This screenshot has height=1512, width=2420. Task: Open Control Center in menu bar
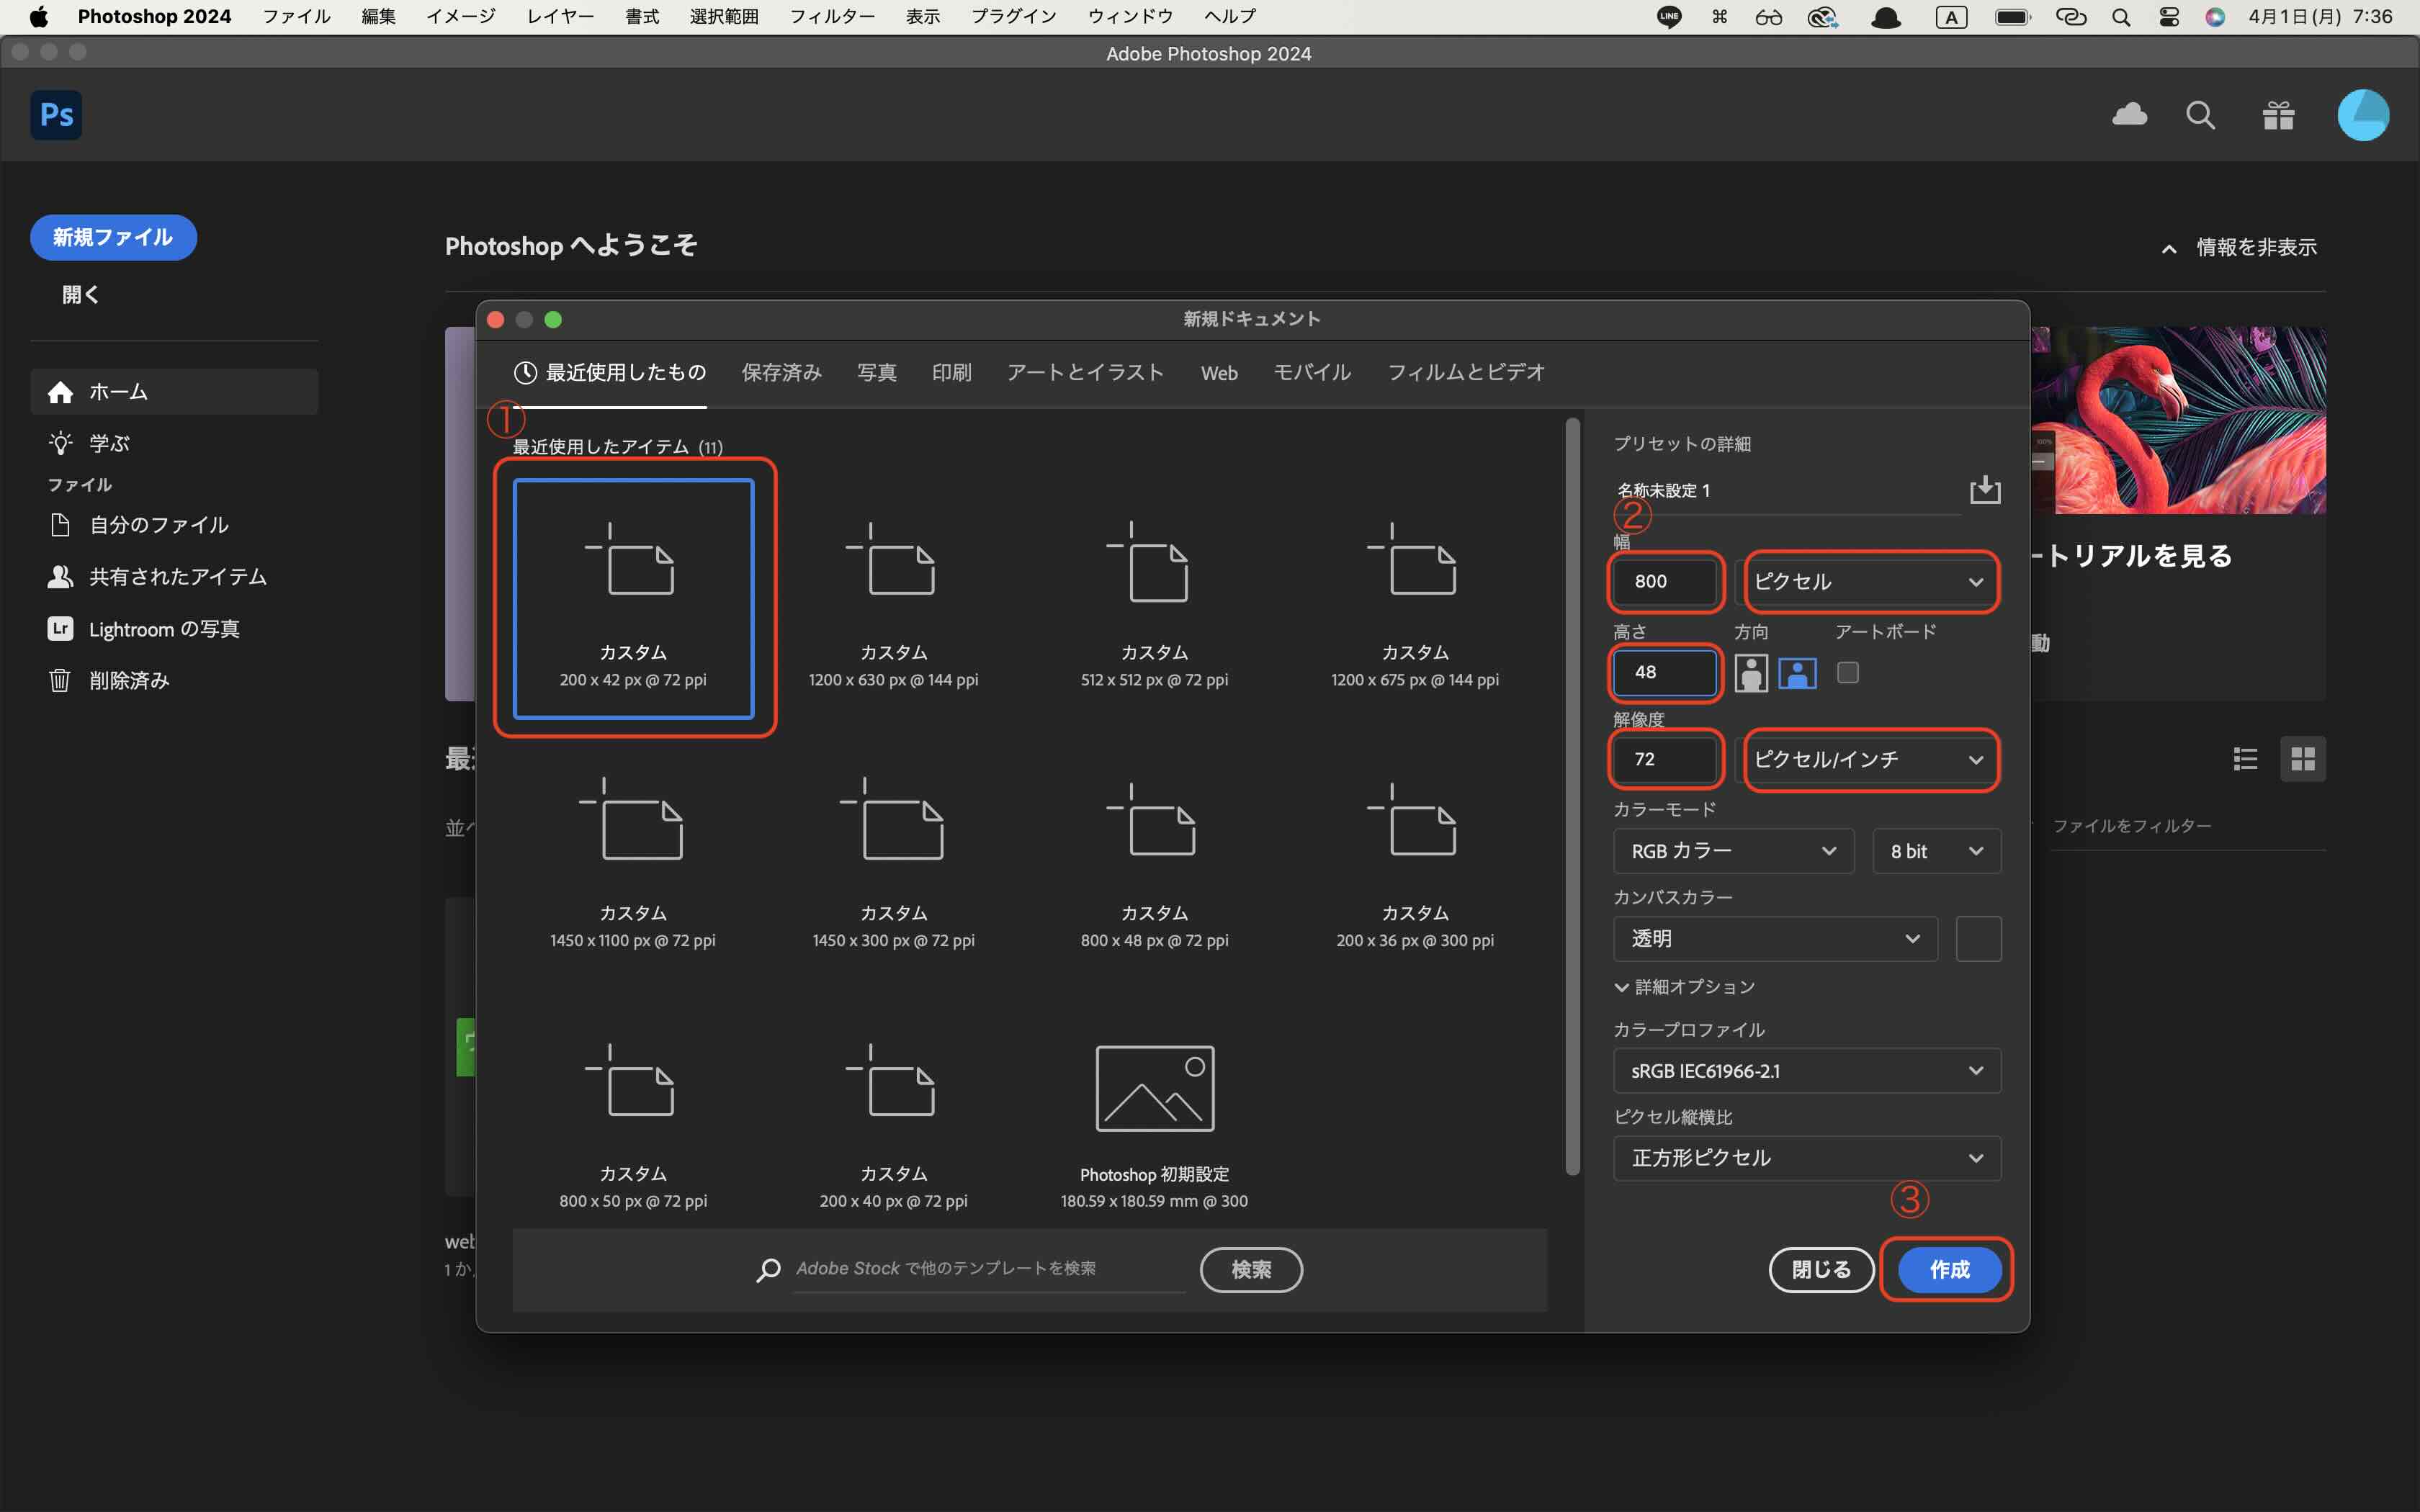click(x=2168, y=17)
